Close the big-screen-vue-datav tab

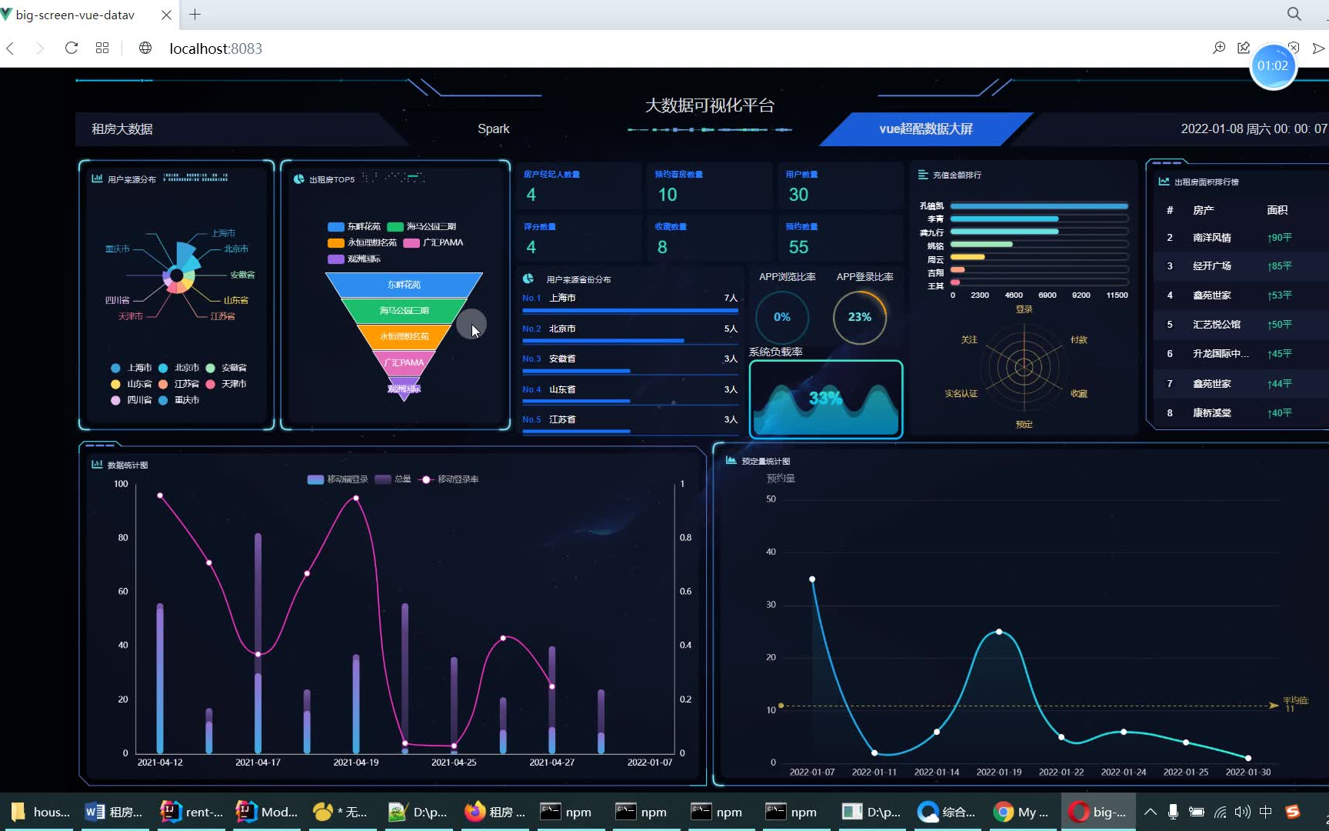click(x=166, y=15)
